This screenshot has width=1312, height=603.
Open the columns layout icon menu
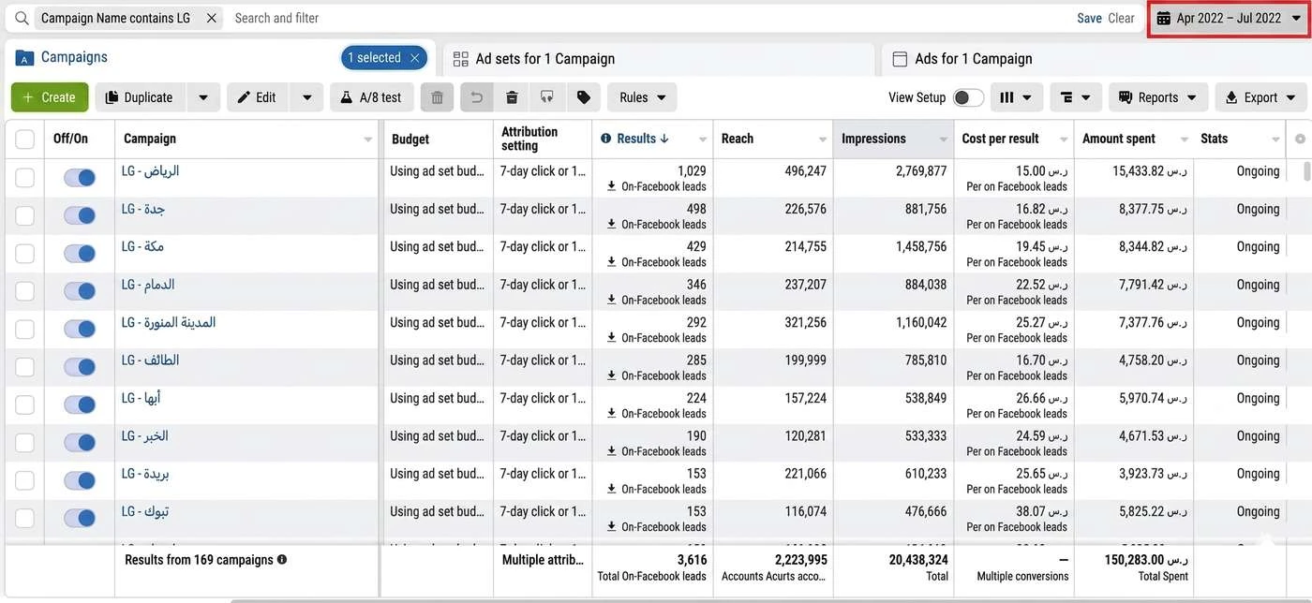coord(1017,97)
